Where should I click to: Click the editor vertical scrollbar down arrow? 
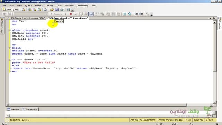point(215,102)
